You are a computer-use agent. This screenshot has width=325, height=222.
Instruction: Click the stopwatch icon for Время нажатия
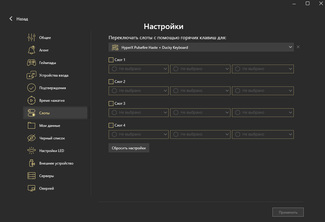32,101
